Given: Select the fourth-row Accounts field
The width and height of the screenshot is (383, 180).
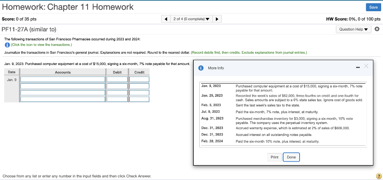Looking at the screenshot, I should click(63, 99).
